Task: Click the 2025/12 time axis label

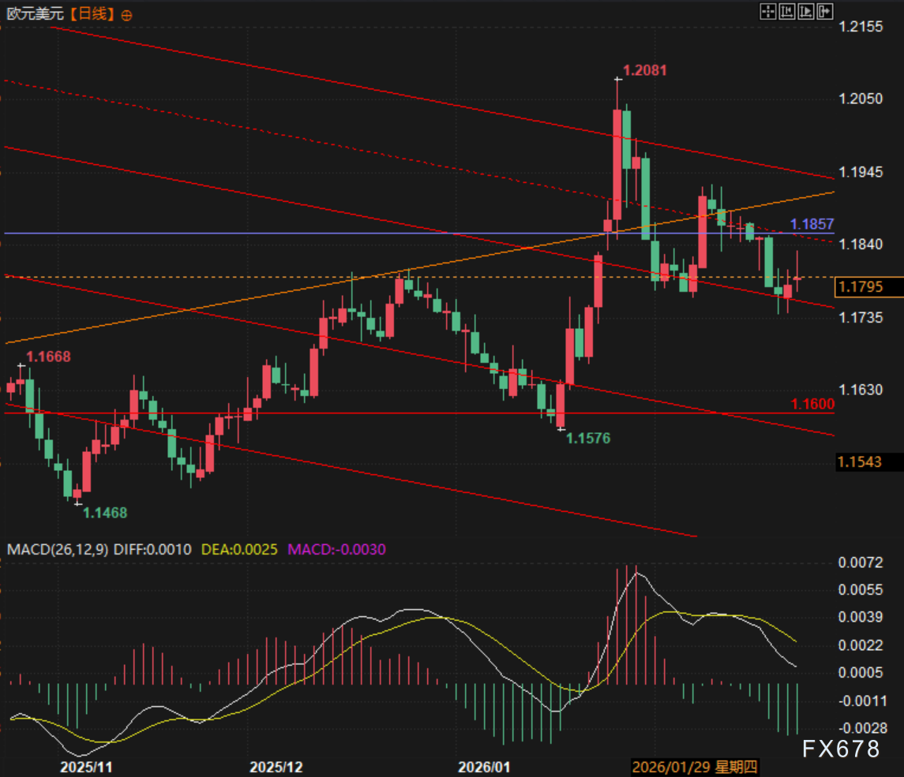Action: pyautogui.click(x=276, y=768)
